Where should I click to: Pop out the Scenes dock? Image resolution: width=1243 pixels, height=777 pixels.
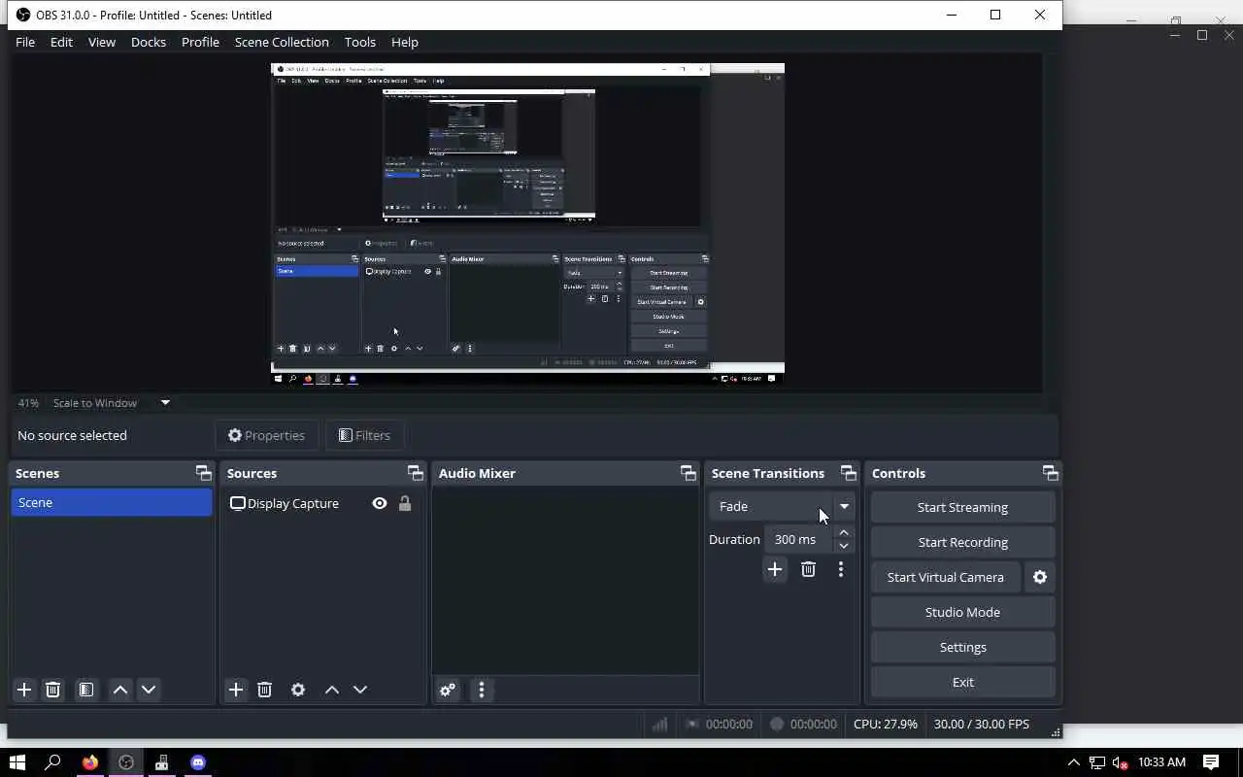203,473
